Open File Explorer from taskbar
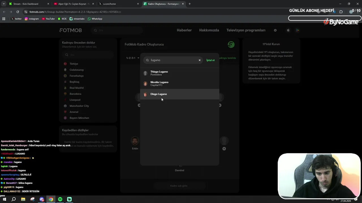The height and width of the screenshot is (203, 362). tap(23, 199)
